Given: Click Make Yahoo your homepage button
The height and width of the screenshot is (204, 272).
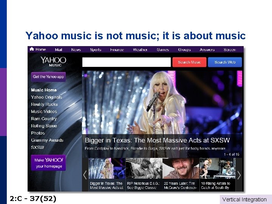Looking at the screenshot, I should click(x=48, y=163).
